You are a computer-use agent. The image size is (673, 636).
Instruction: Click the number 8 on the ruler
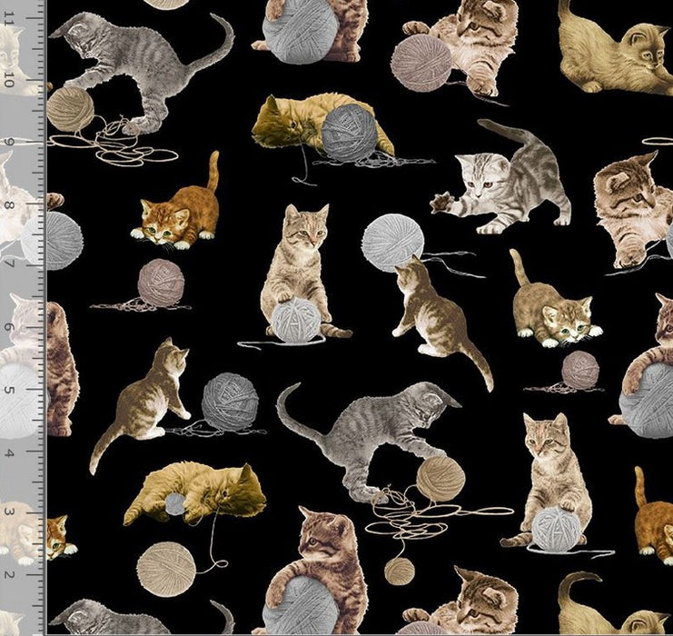[10, 205]
